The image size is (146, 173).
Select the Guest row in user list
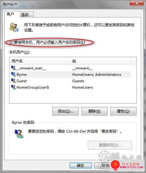70,81
